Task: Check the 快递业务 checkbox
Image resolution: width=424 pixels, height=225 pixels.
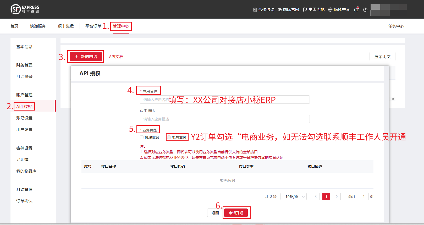Action: click(142, 137)
